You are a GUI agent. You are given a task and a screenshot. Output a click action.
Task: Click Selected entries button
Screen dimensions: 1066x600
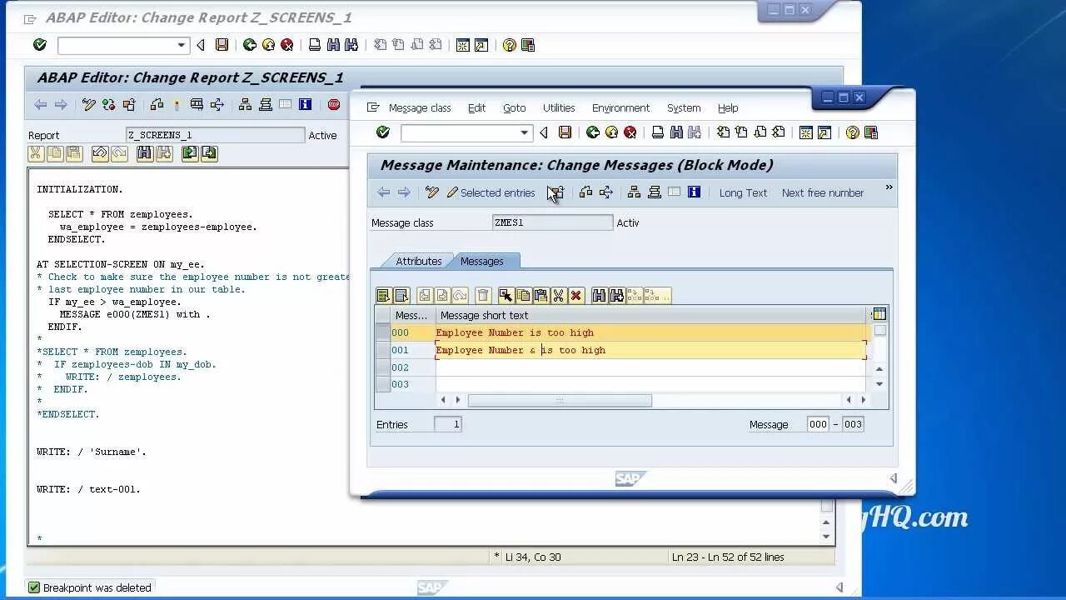[x=491, y=192]
